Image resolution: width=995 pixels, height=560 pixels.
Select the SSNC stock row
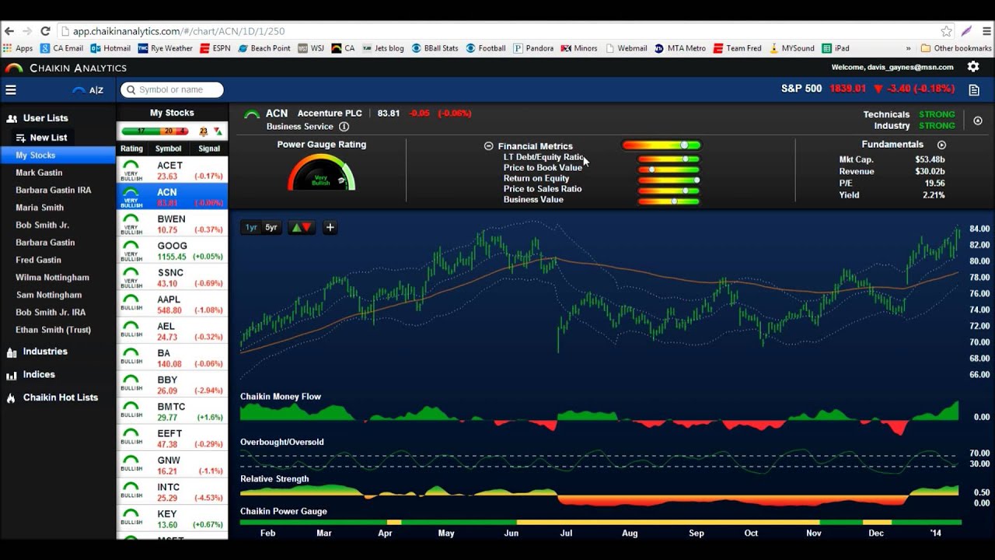pos(173,278)
